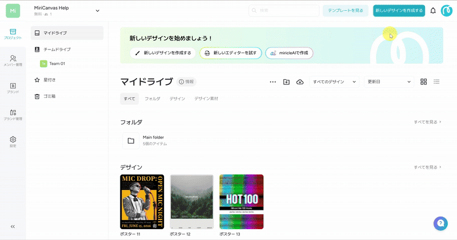Screen dimensions: 457x240
Task: Open メンバー管理 in the left sidebar
Action: (x=13, y=60)
